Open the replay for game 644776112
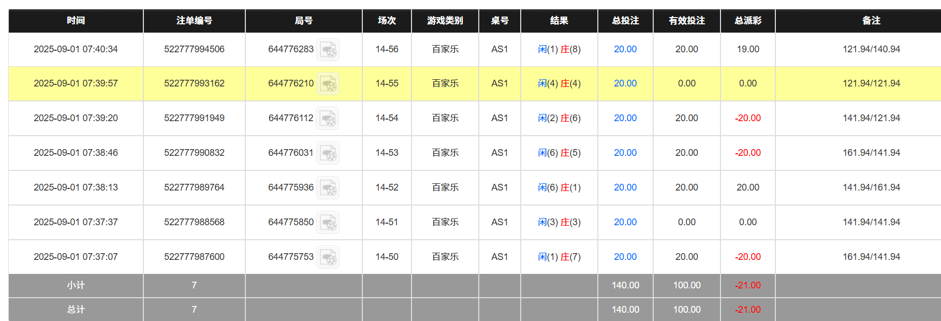 coord(328,118)
